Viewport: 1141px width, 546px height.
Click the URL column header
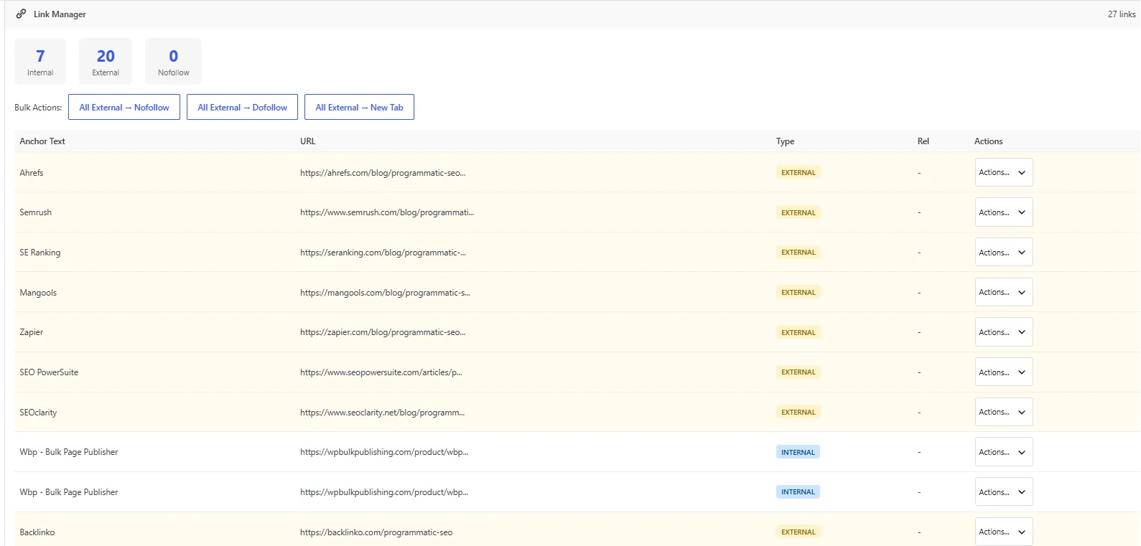[x=307, y=141]
